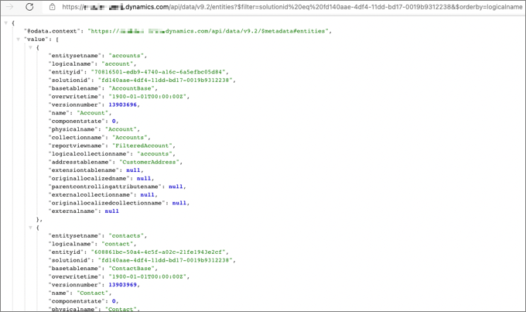Screen dimensions: 526x312
Task: Click the null value of externalname
Action: pyautogui.click(x=111, y=211)
